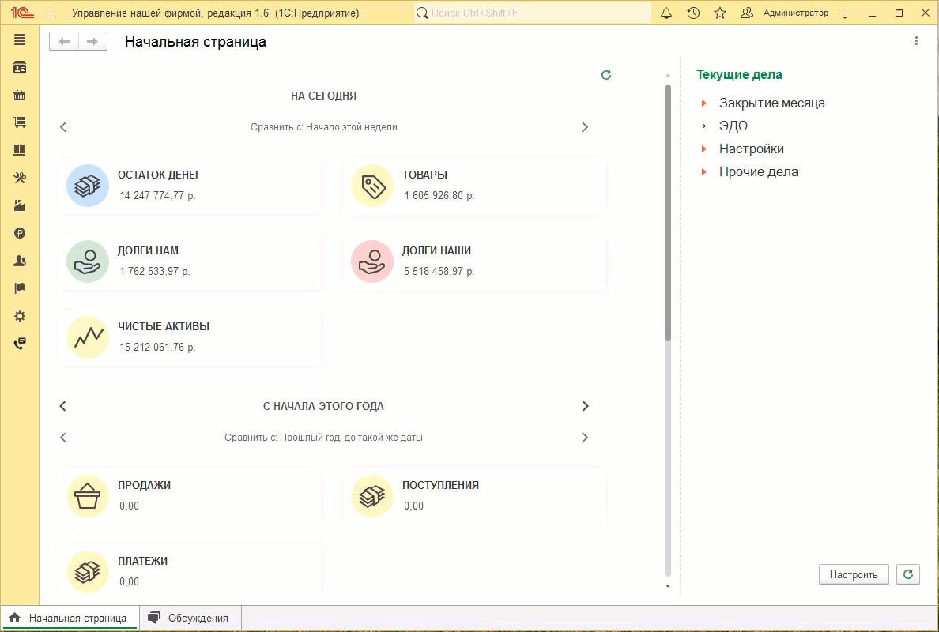The width and height of the screenshot is (939, 632).
Task: Go to next period for С НАЧАЛА ЭТОГО ГОДА
Action: click(x=585, y=406)
